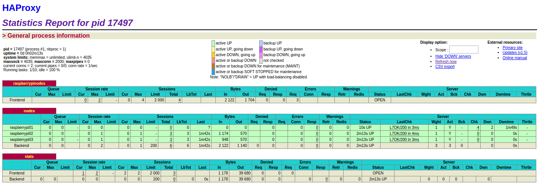Click the Denied header in the stats table
This screenshot has height=185, width=537.
(266, 162)
